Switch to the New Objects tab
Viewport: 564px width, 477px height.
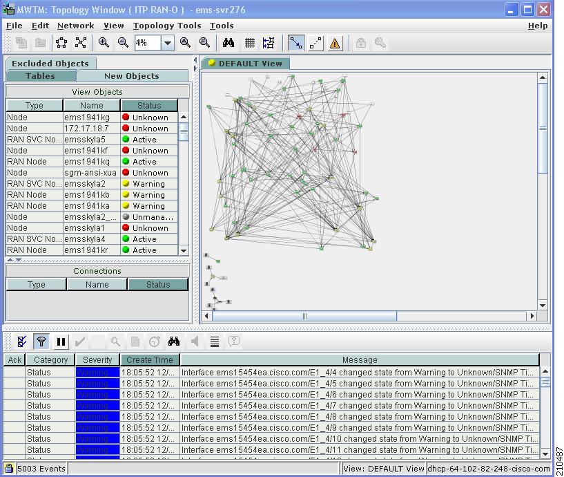[132, 76]
